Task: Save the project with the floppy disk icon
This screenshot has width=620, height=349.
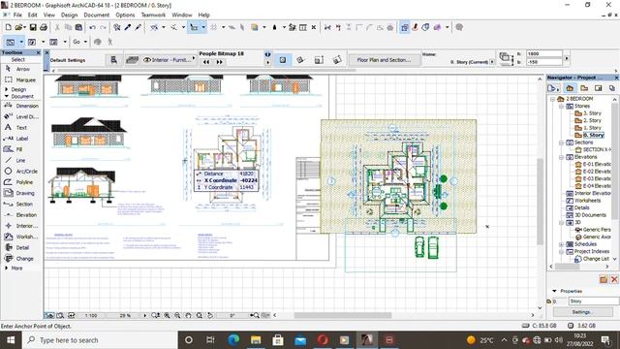Action: 33,27
